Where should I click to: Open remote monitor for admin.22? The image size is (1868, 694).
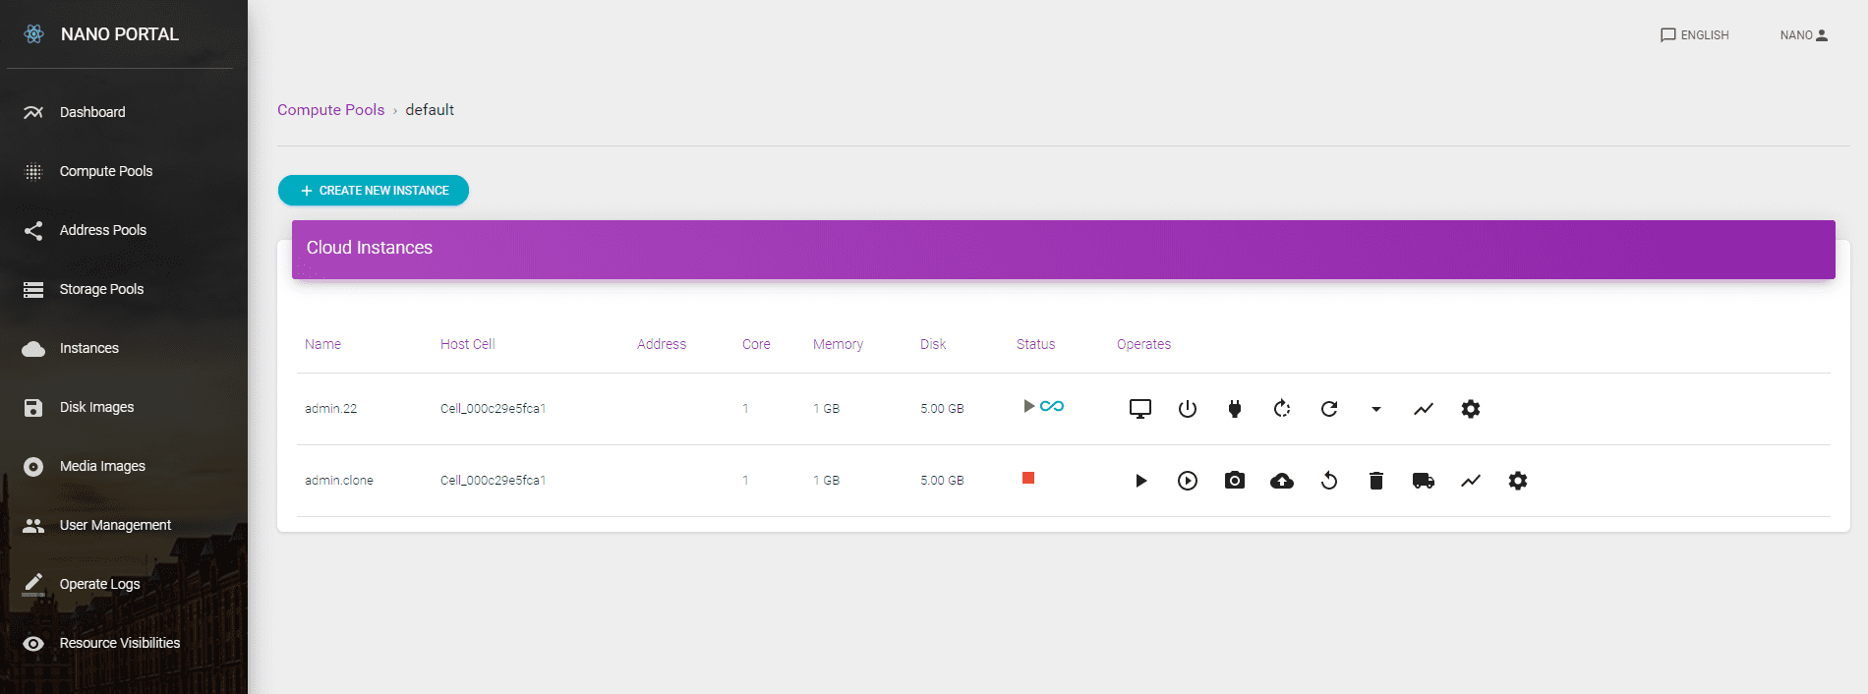[x=1139, y=409]
